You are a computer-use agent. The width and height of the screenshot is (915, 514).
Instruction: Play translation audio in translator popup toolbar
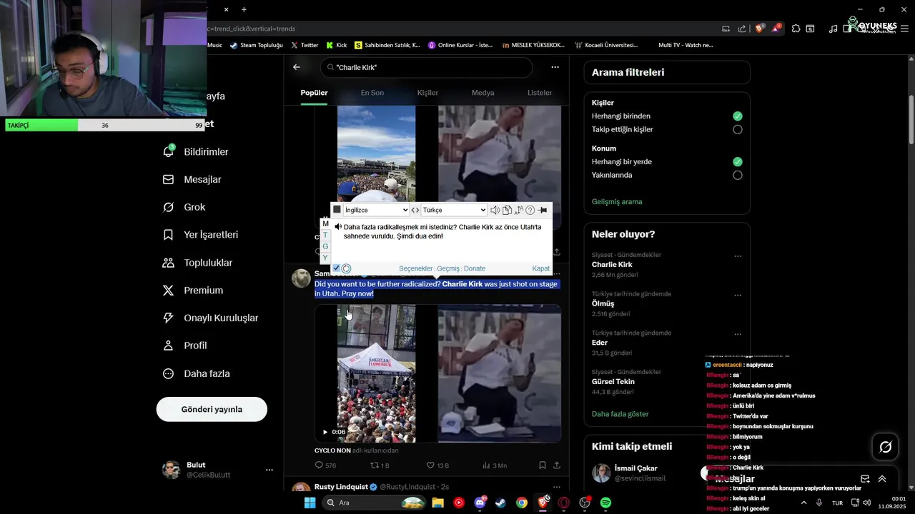[495, 210]
